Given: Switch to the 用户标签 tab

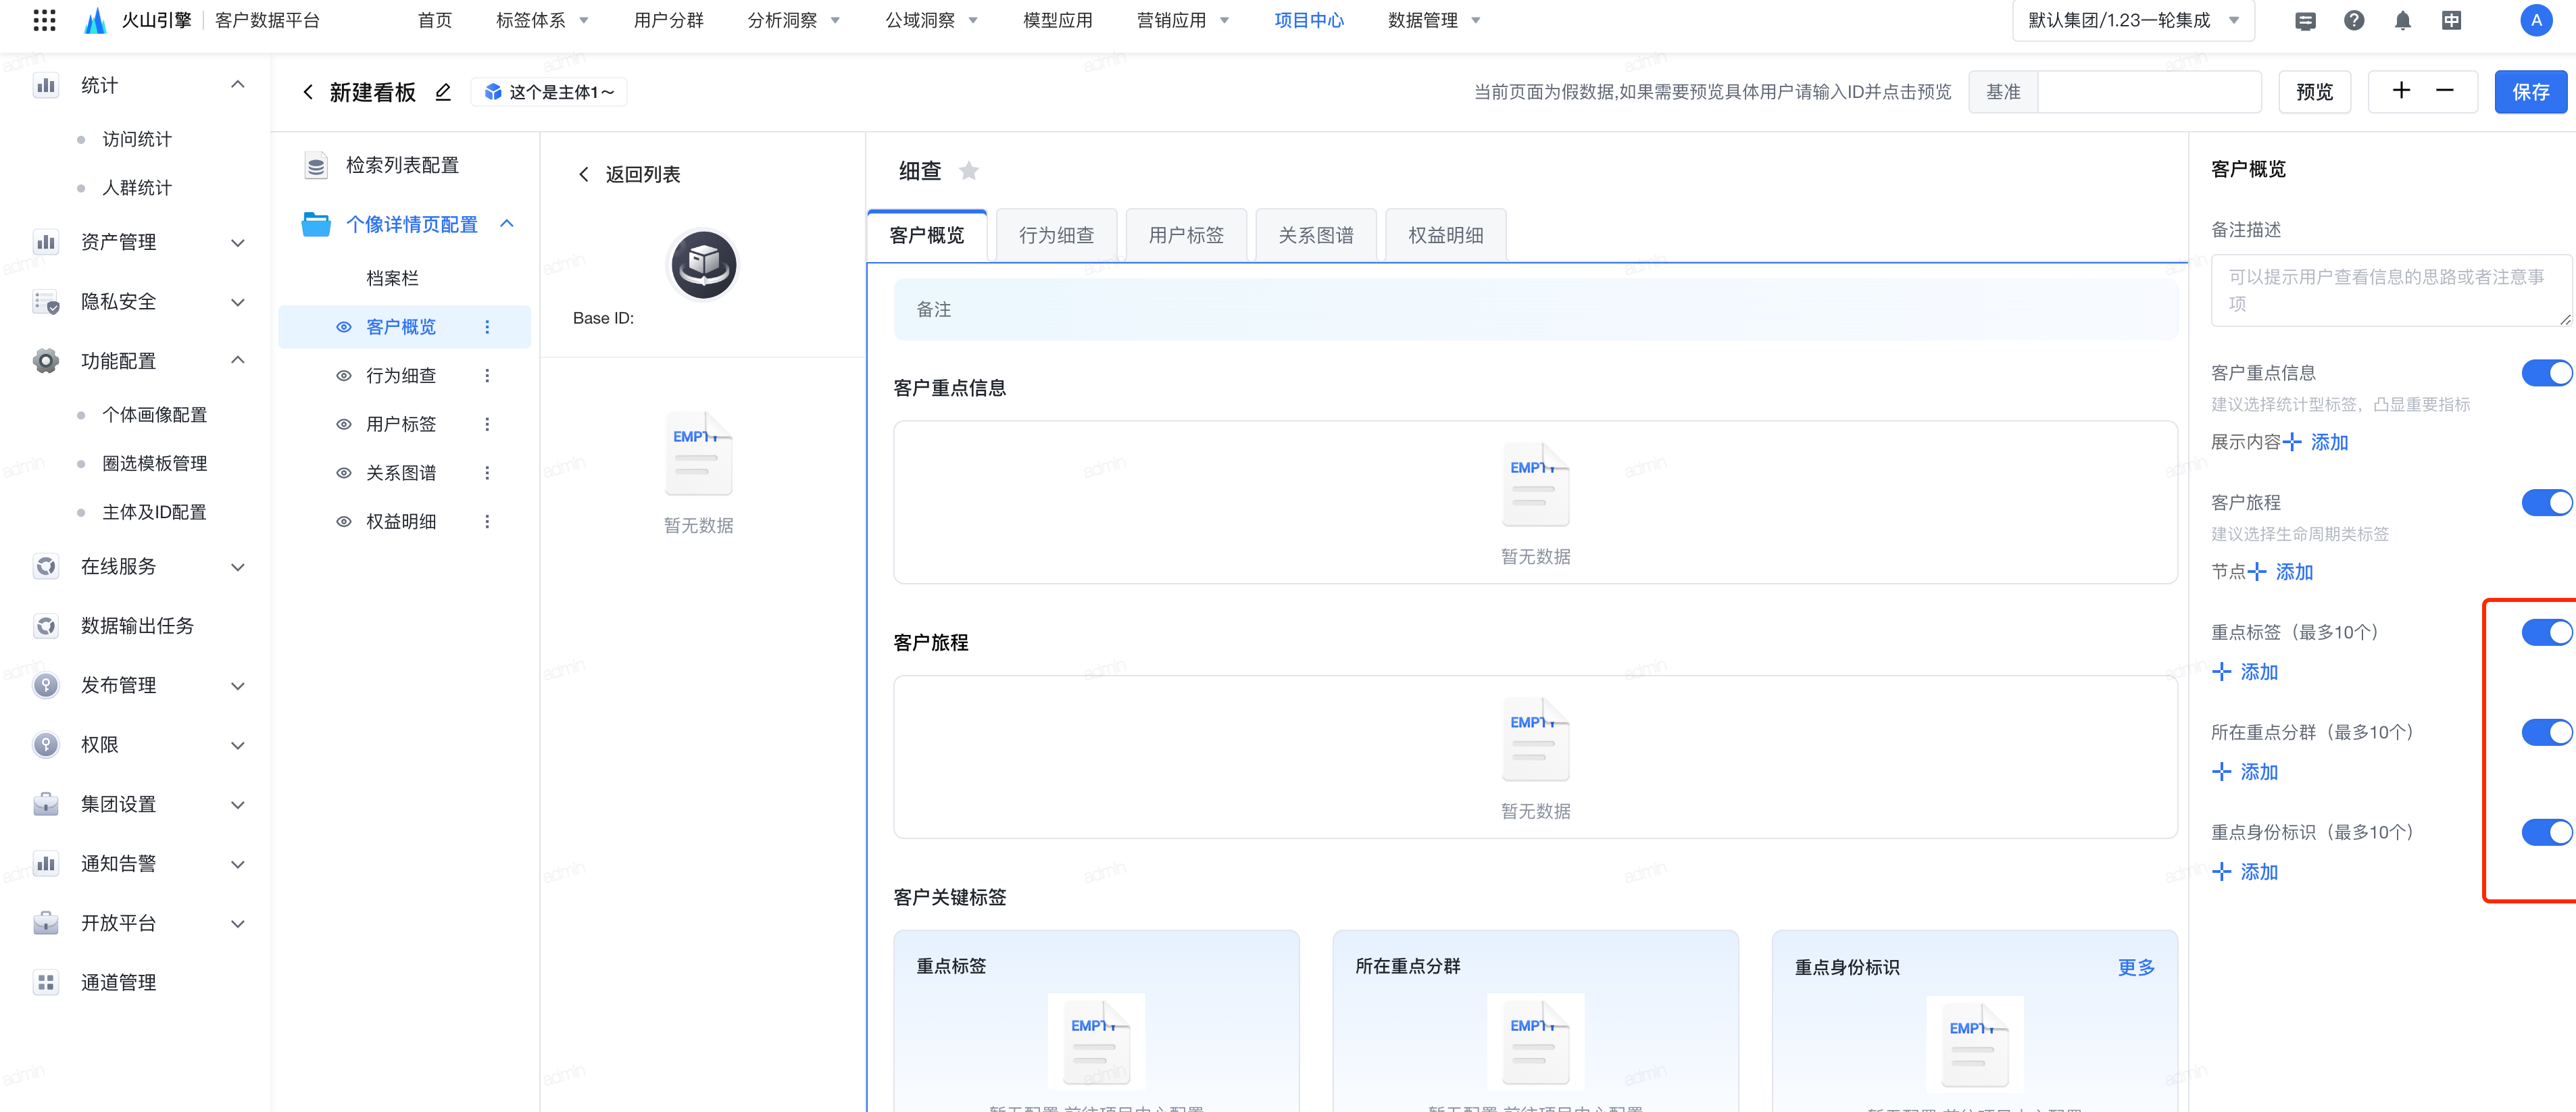Looking at the screenshot, I should pyautogui.click(x=1185, y=235).
